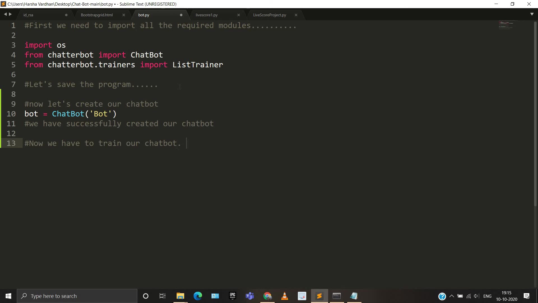Image resolution: width=538 pixels, height=303 pixels.
Task: Close the LiveScoreProject.py tab
Action: 296,15
